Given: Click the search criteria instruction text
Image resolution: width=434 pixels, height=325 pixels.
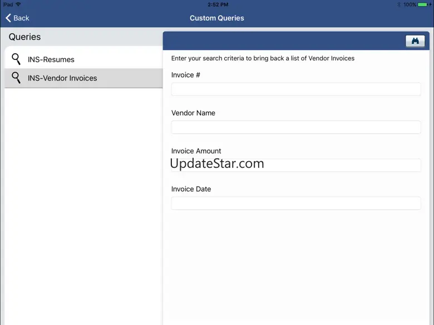Looking at the screenshot, I should 263,58.
